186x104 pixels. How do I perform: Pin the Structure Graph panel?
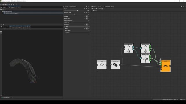(x=181, y=7)
